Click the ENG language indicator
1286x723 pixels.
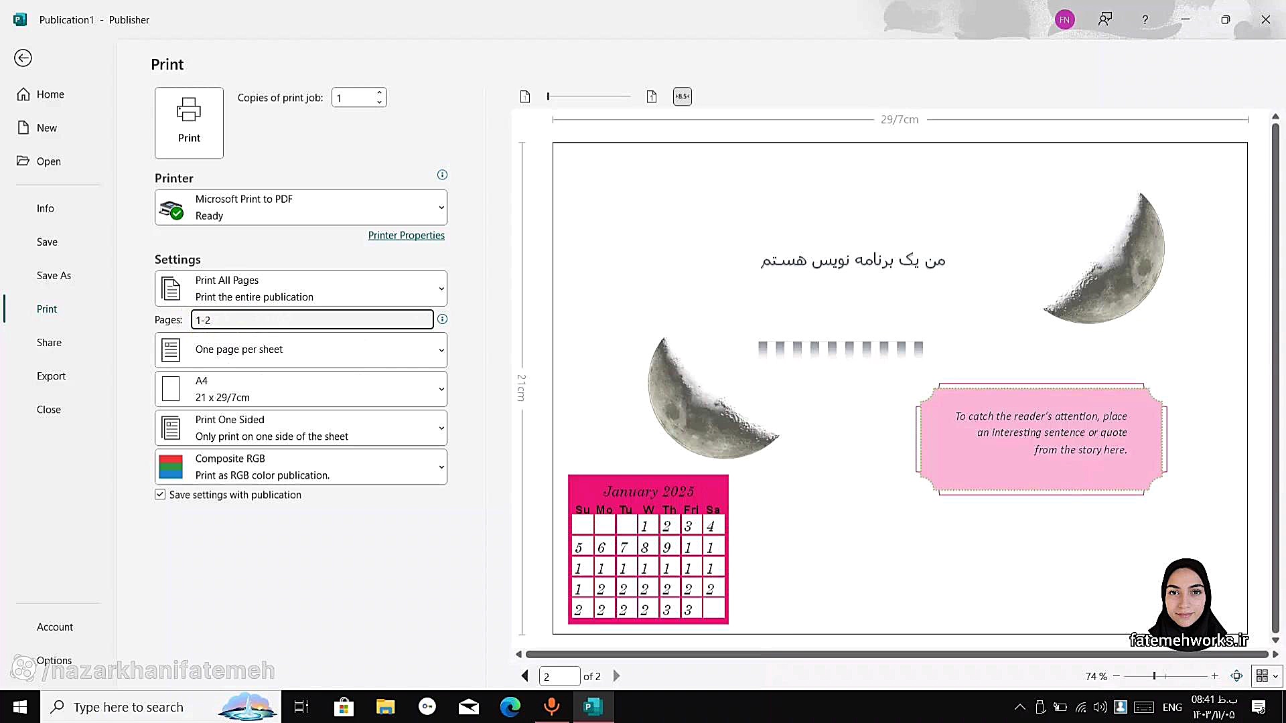[x=1172, y=707]
